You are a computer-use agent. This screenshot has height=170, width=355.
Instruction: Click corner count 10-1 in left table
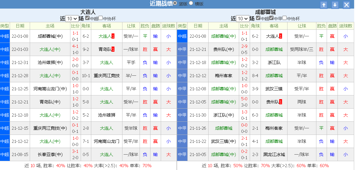pyautogui.click(x=86, y=76)
